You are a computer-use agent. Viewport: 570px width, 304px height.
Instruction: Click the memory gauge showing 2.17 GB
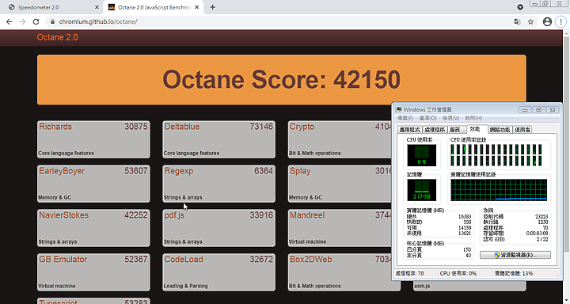point(422,190)
